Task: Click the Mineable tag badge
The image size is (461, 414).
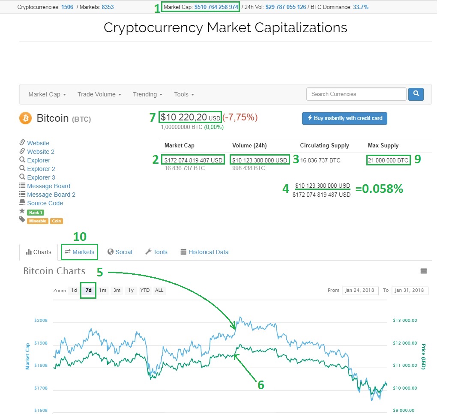Action: [x=37, y=221]
